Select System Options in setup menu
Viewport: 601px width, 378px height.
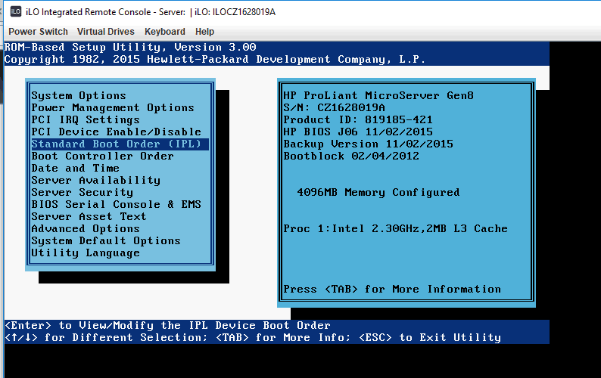(x=79, y=96)
